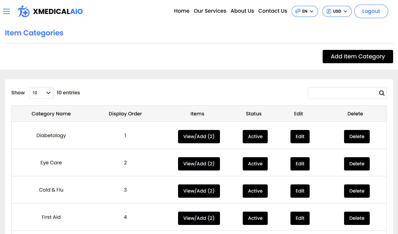This screenshot has width=398, height=234.
Task: Sort by the Display Order column
Action: pyautogui.click(x=125, y=114)
